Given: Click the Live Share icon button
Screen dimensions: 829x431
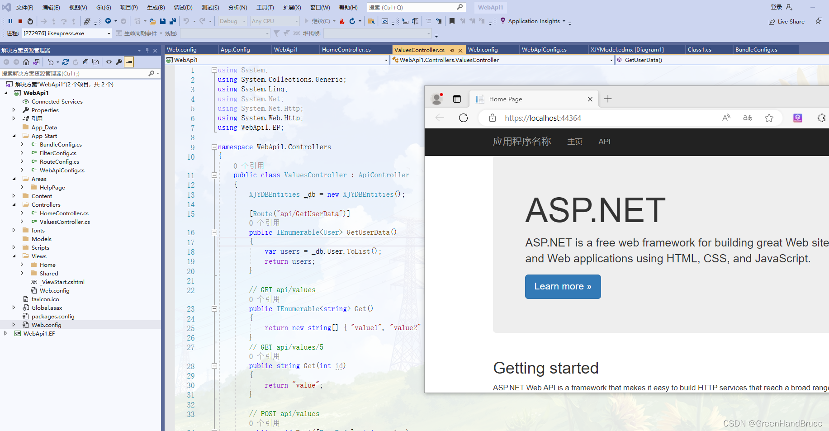Looking at the screenshot, I should click(786, 22).
